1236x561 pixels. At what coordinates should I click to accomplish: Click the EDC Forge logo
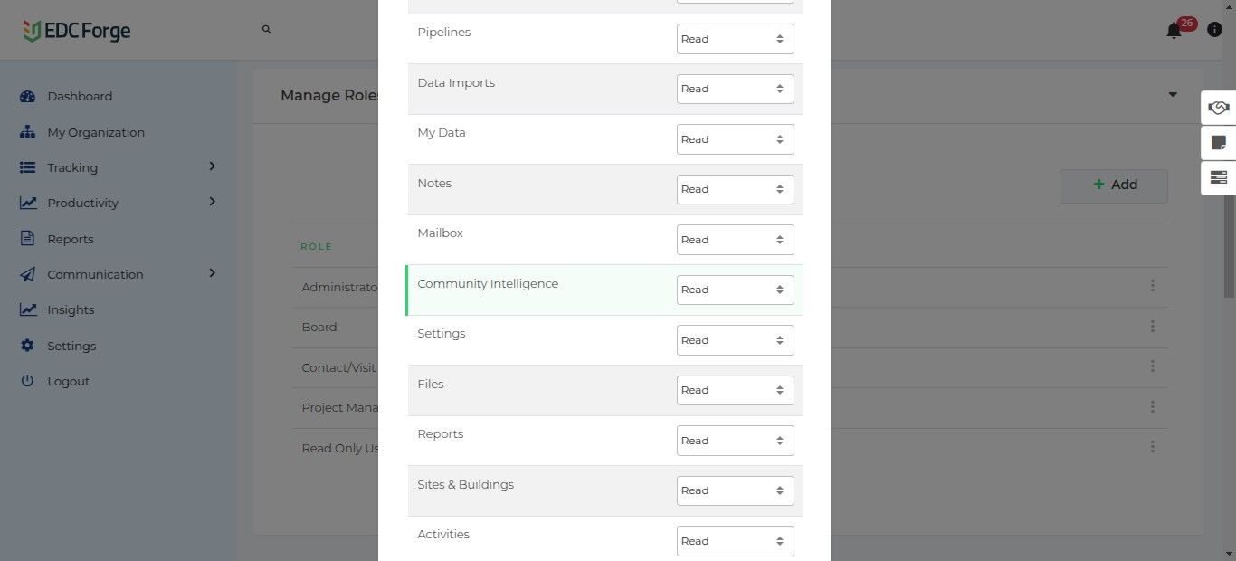pos(77,31)
